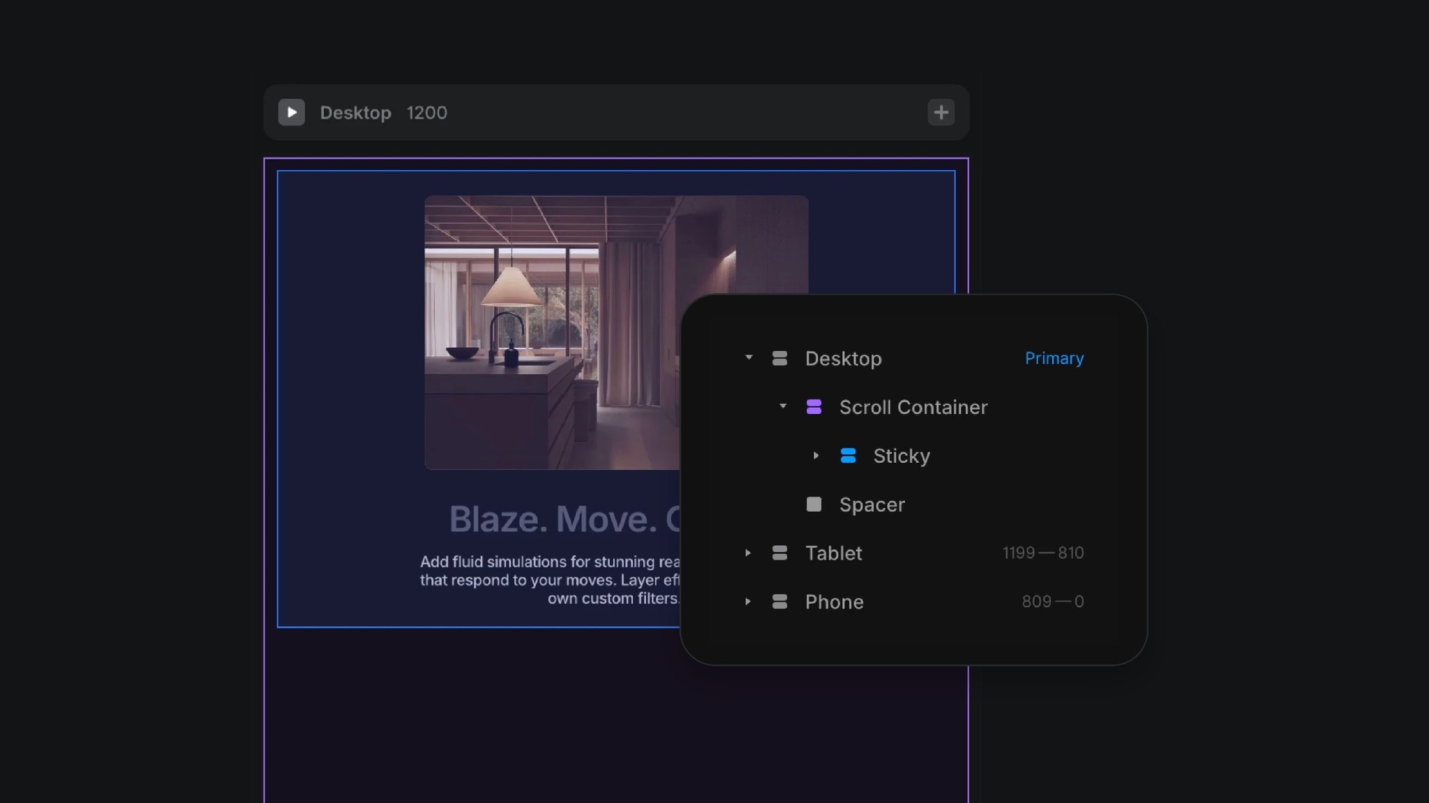1429x803 pixels.
Task: Click the Primary label on Desktop
Action: (1054, 358)
